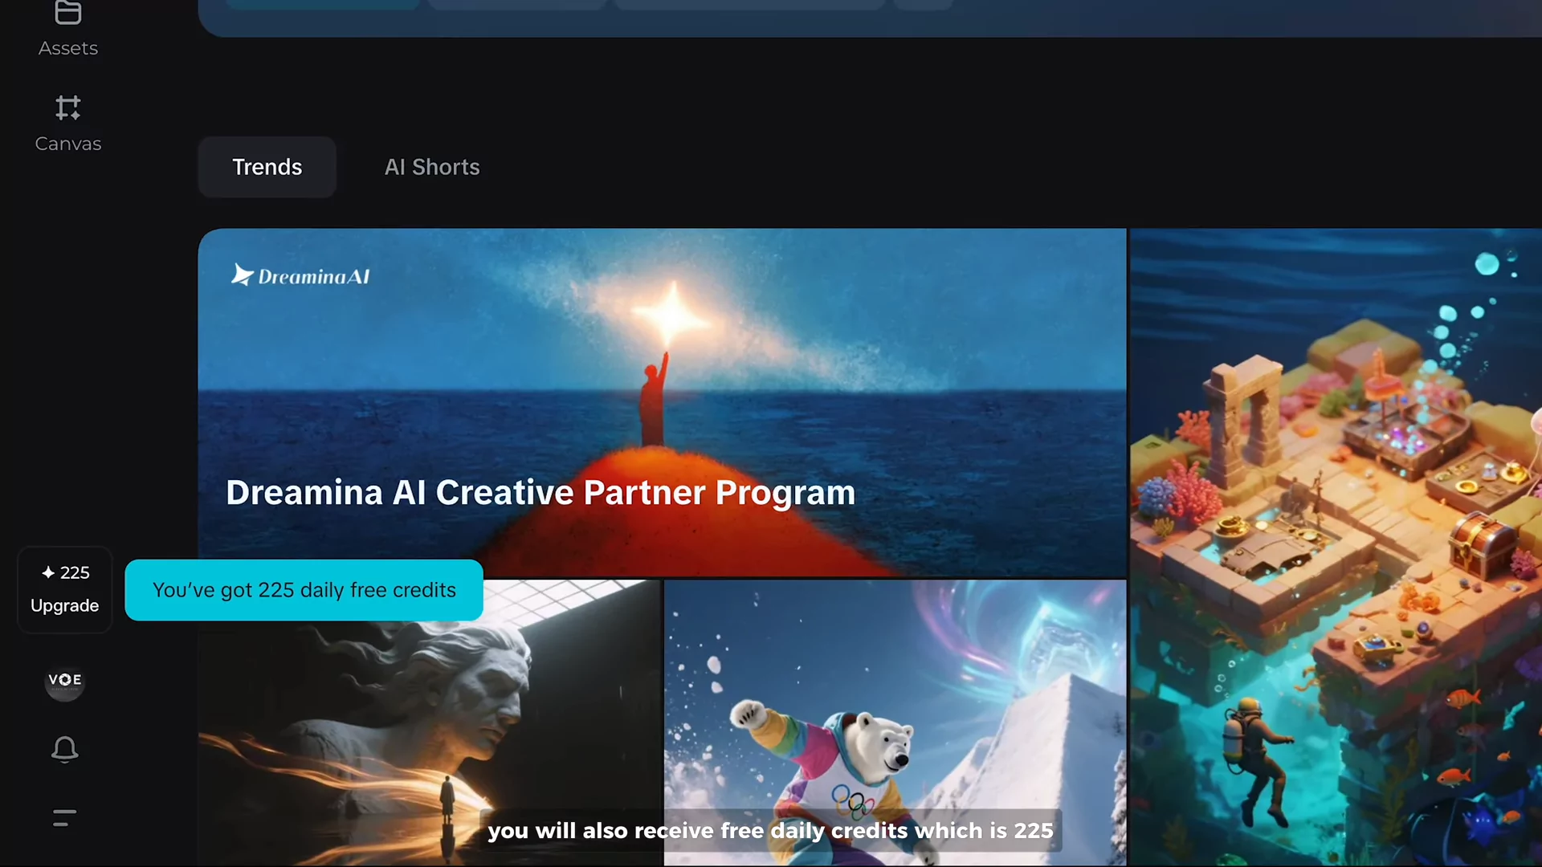Screen dimensions: 1542x867
Task: Select the Trends tab
Action: 267,167
